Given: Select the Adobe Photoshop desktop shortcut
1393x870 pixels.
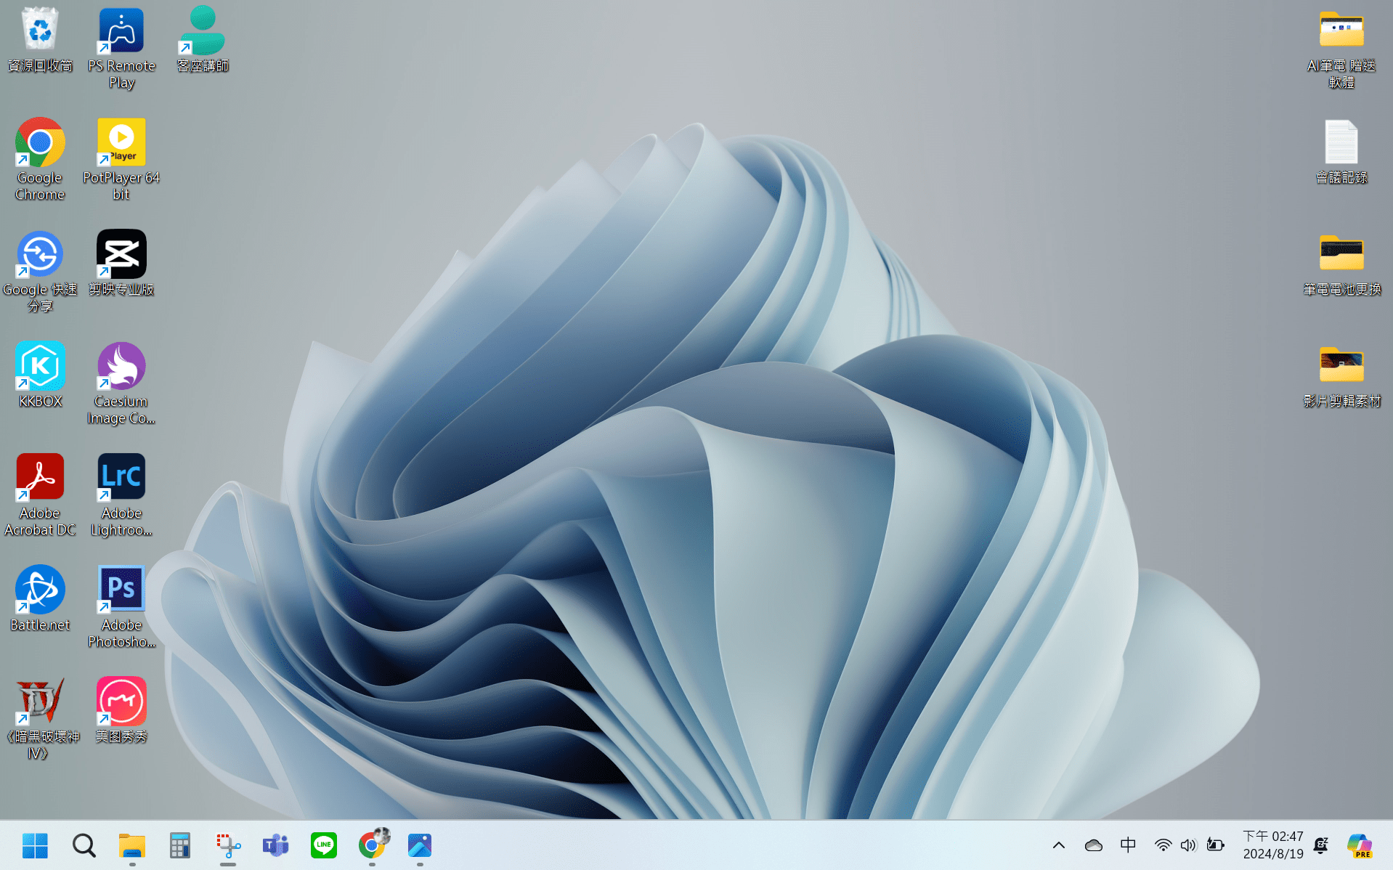Looking at the screenshot, I should [x=121, y=590].
